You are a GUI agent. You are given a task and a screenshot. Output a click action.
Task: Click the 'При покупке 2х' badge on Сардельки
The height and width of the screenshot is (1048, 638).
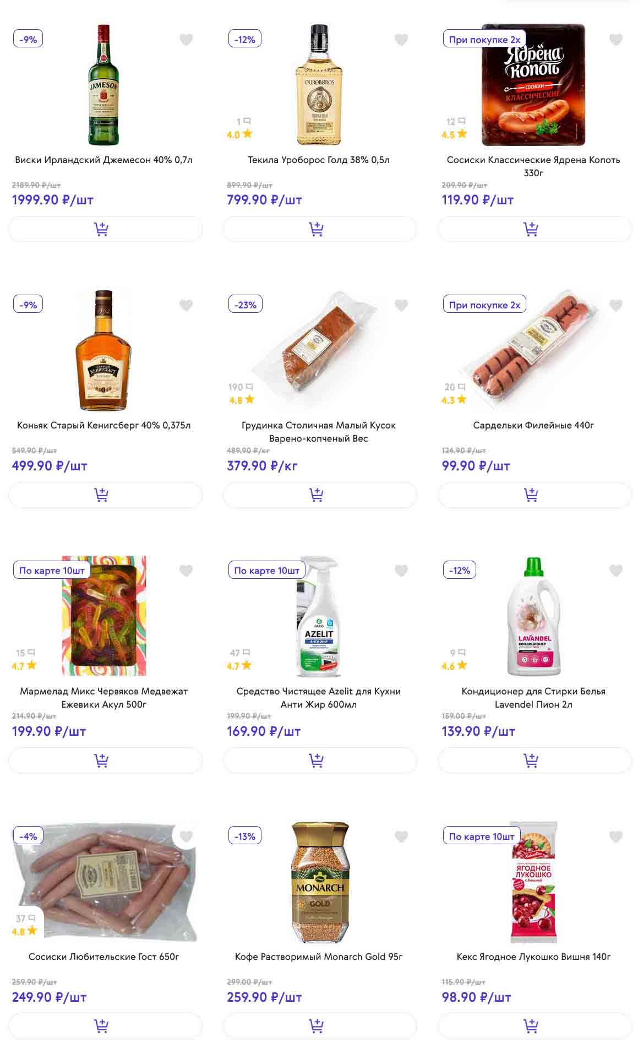484,305
